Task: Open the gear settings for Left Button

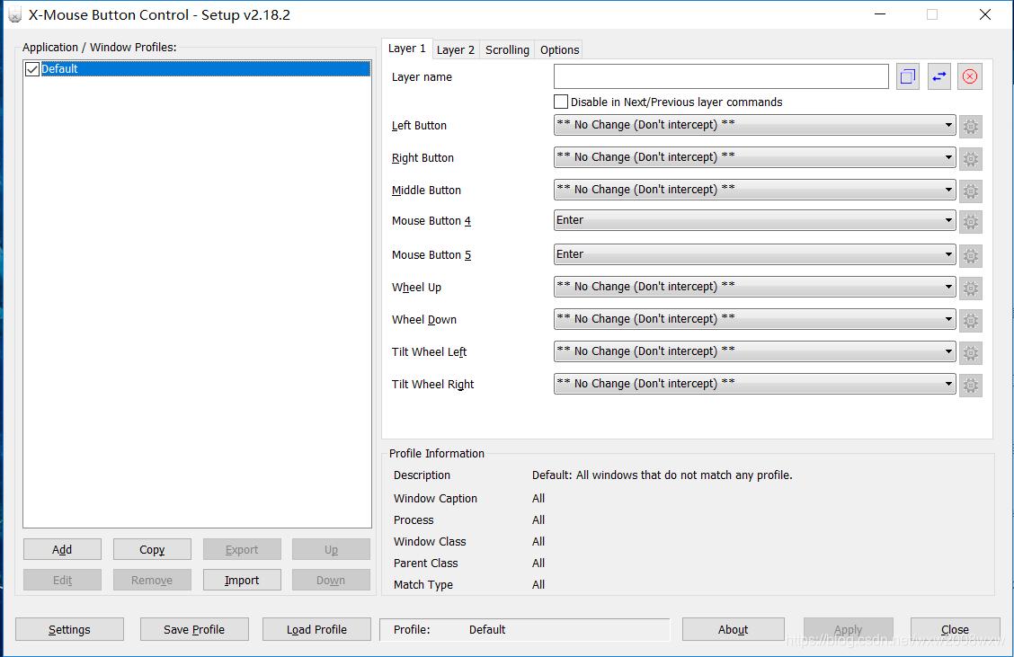Action: pos(971,126)
